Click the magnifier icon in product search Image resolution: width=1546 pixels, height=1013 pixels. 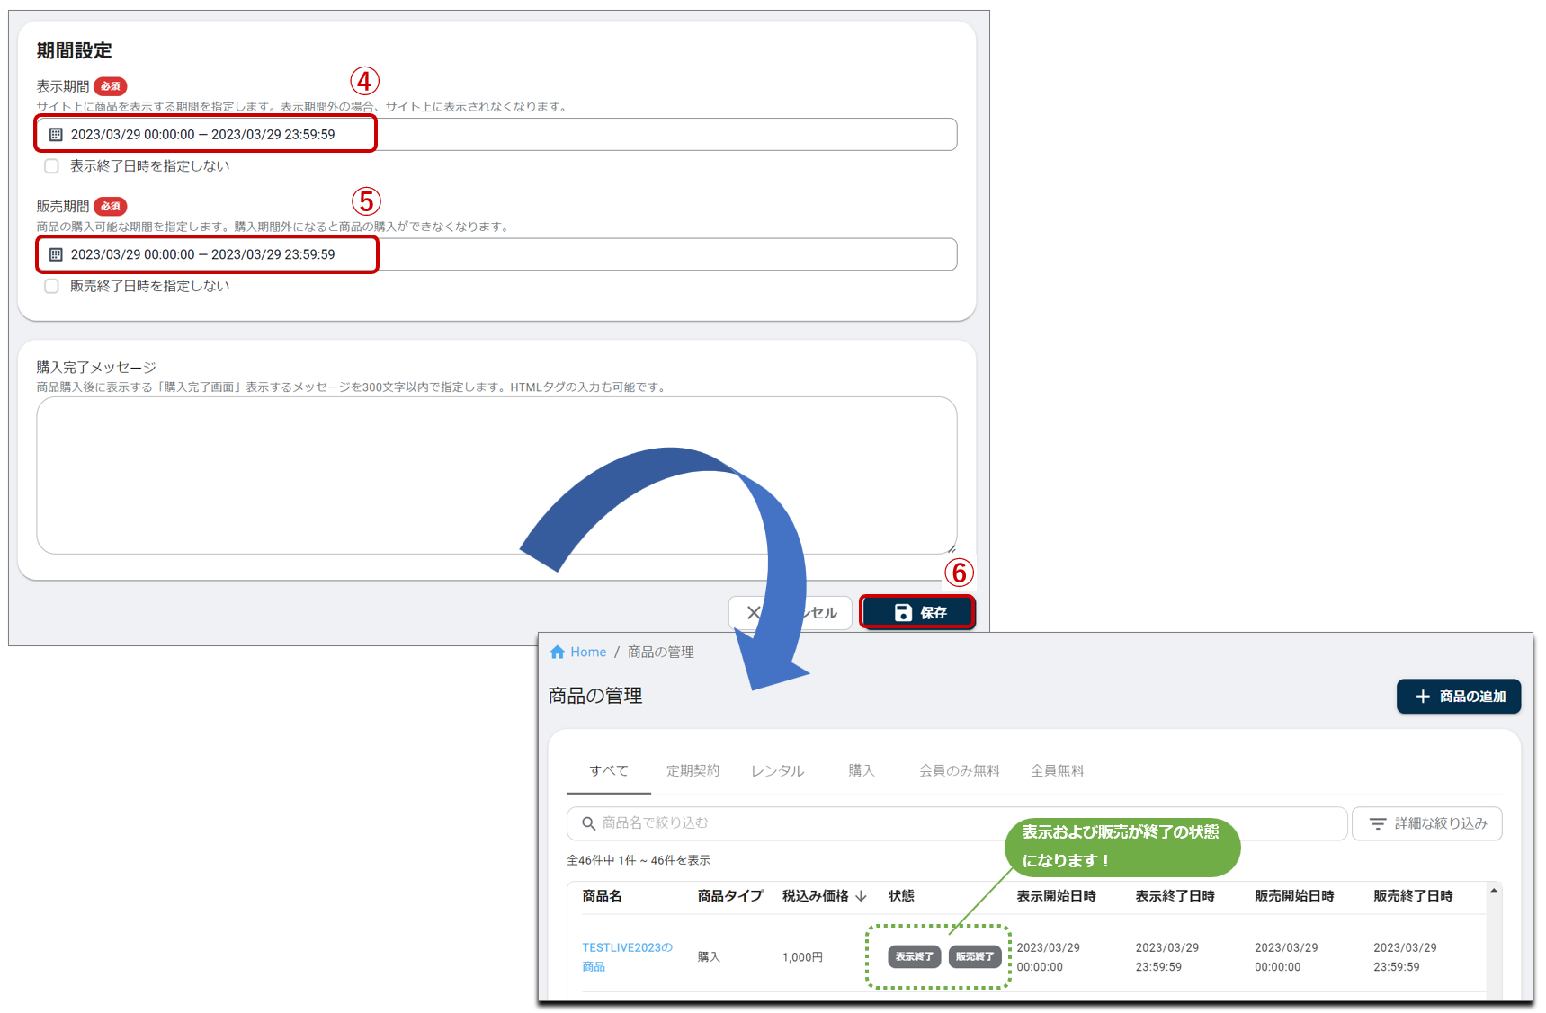click(589, 823)
